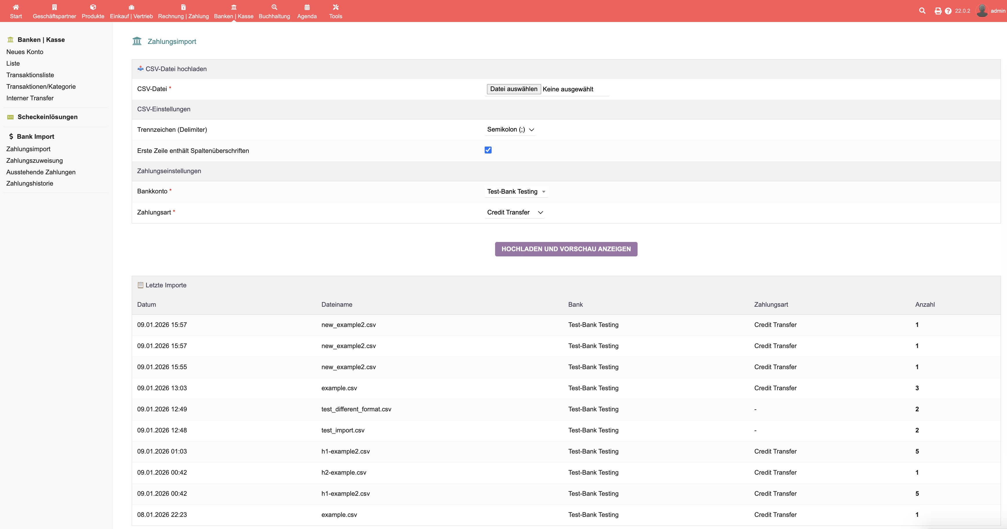Open the help question mark icon

click(x=948, y=11)
